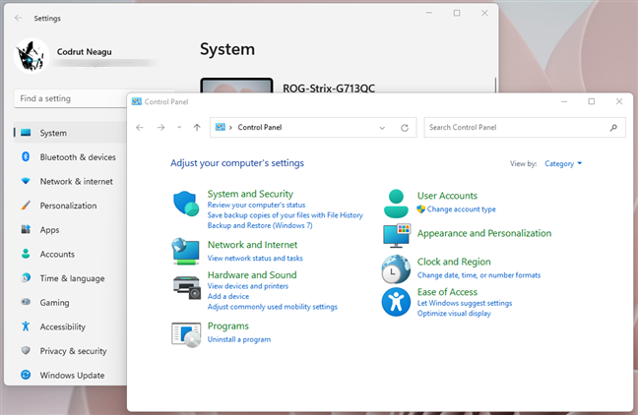This screenshot has height=415, width=638.
Task: Click Review your computer's status
Action: coord(256,205)
